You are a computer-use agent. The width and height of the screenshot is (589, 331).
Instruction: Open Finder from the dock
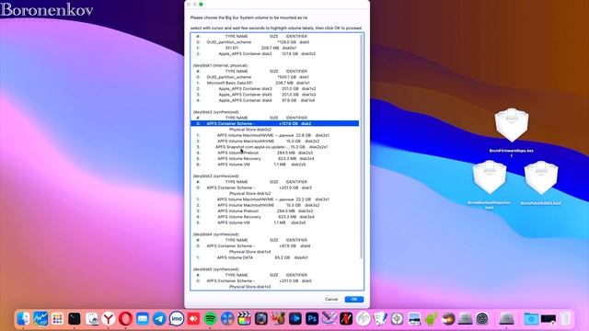point(23,319)
